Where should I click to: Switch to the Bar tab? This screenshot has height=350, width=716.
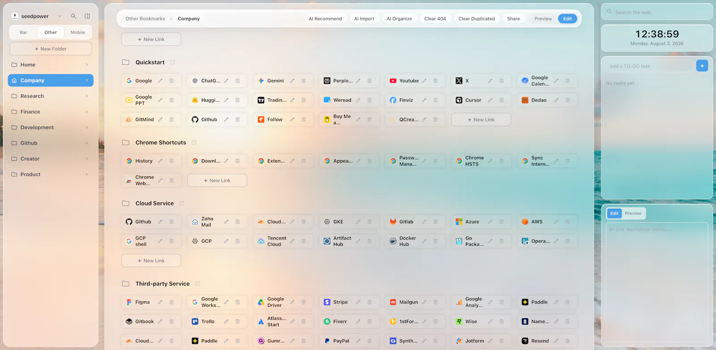point(24,32)
